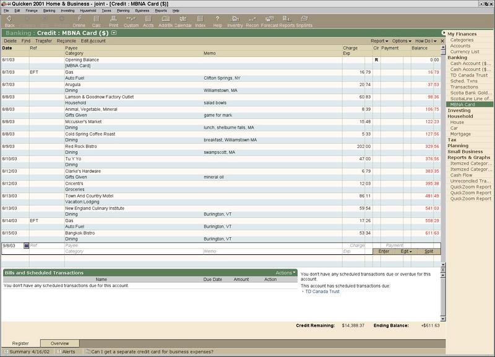Open the Custom toolbar icon
This screenshot has width=495, height=357.
[x=131, y=21]
